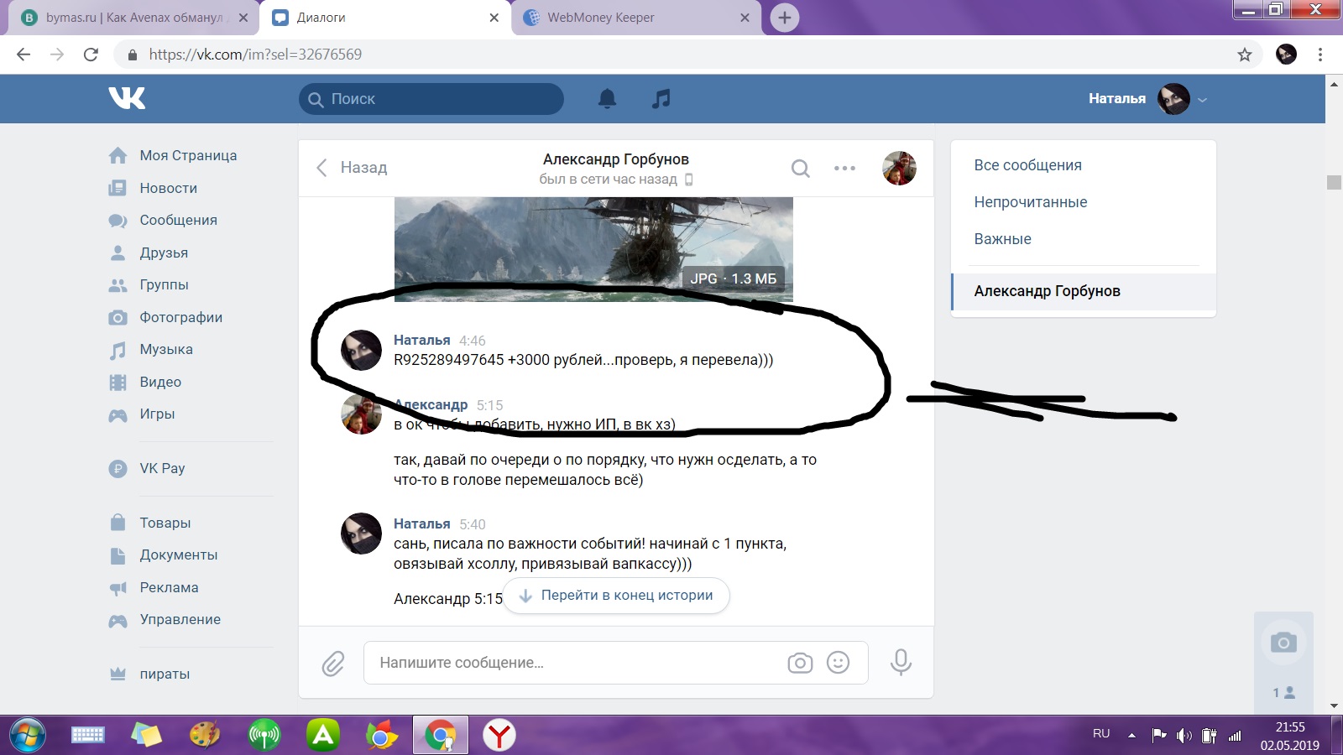Open the emoji smiley picker
This screenshot has width=1343, height=755.
click(838, 663)
